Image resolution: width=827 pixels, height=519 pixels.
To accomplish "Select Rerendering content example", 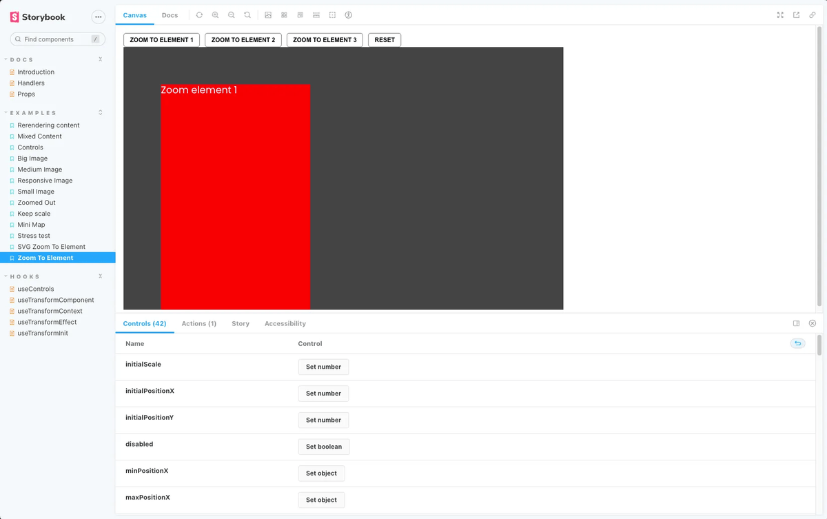I will 48,125.
